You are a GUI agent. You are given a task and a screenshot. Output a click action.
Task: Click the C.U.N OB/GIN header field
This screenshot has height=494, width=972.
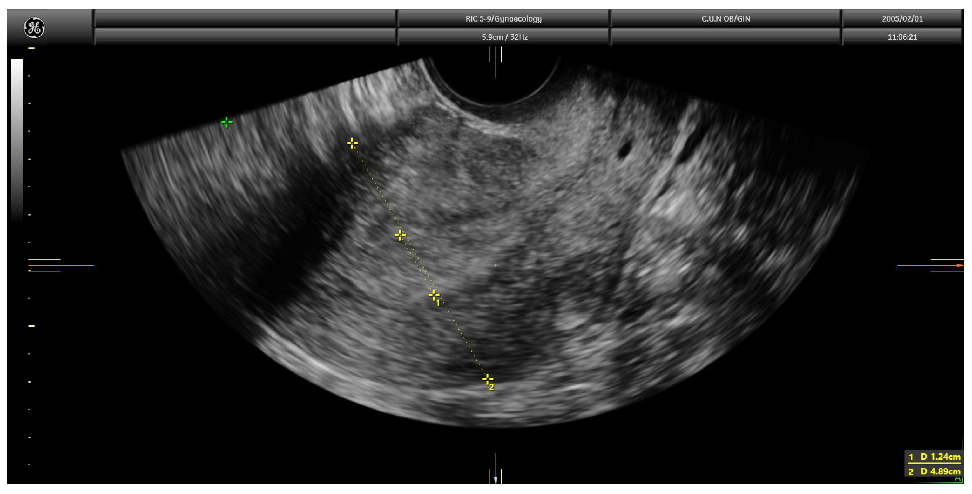(x=725, y=18)
